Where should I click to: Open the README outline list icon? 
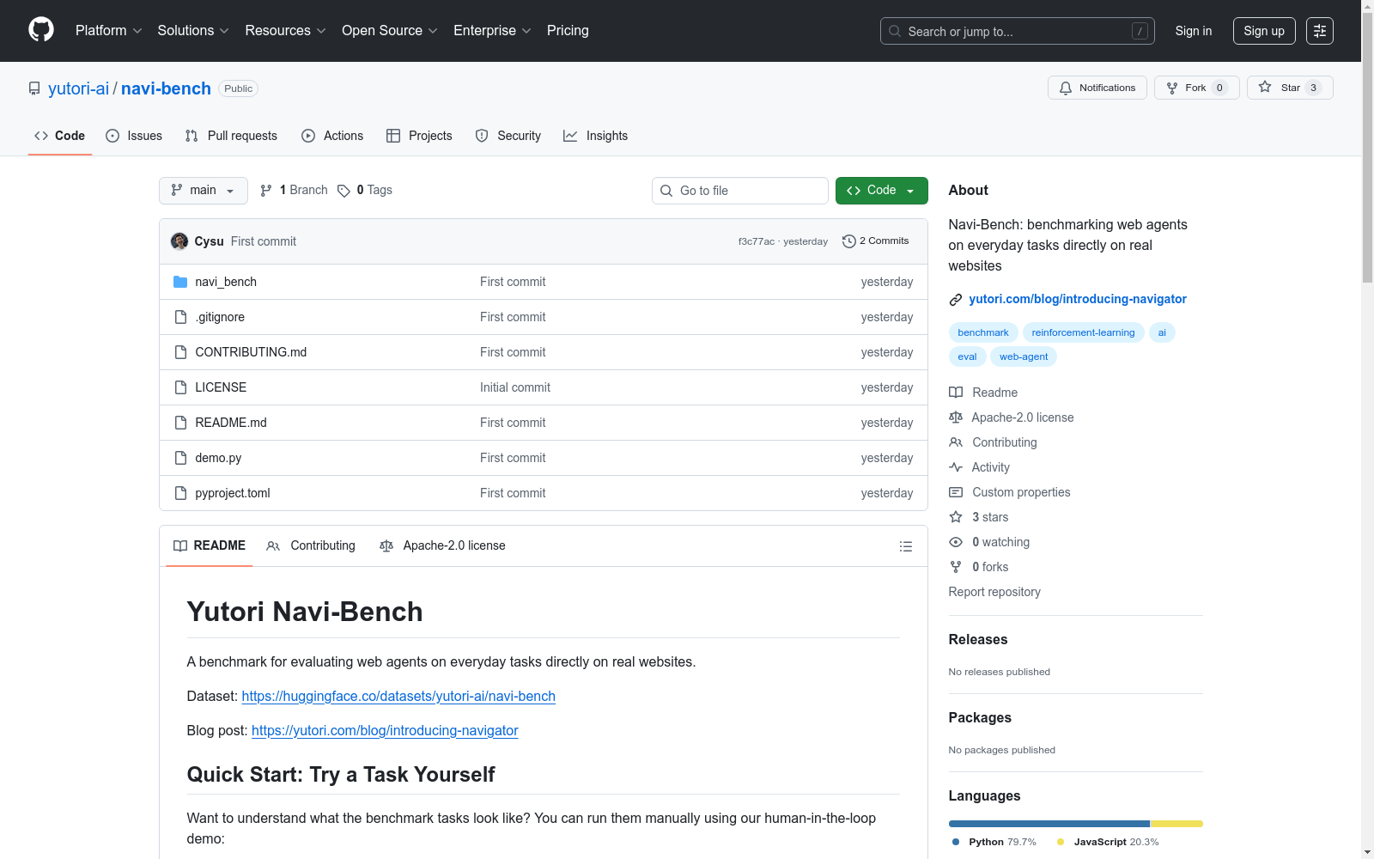tap(905, 546)
